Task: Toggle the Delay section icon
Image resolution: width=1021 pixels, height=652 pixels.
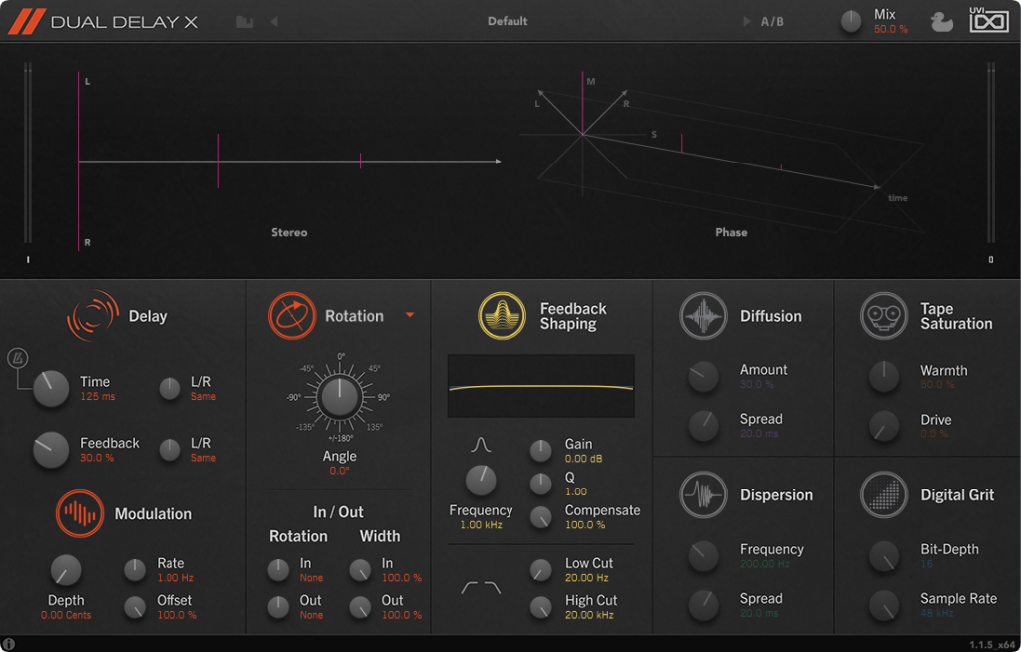Action: coord(93,316)
